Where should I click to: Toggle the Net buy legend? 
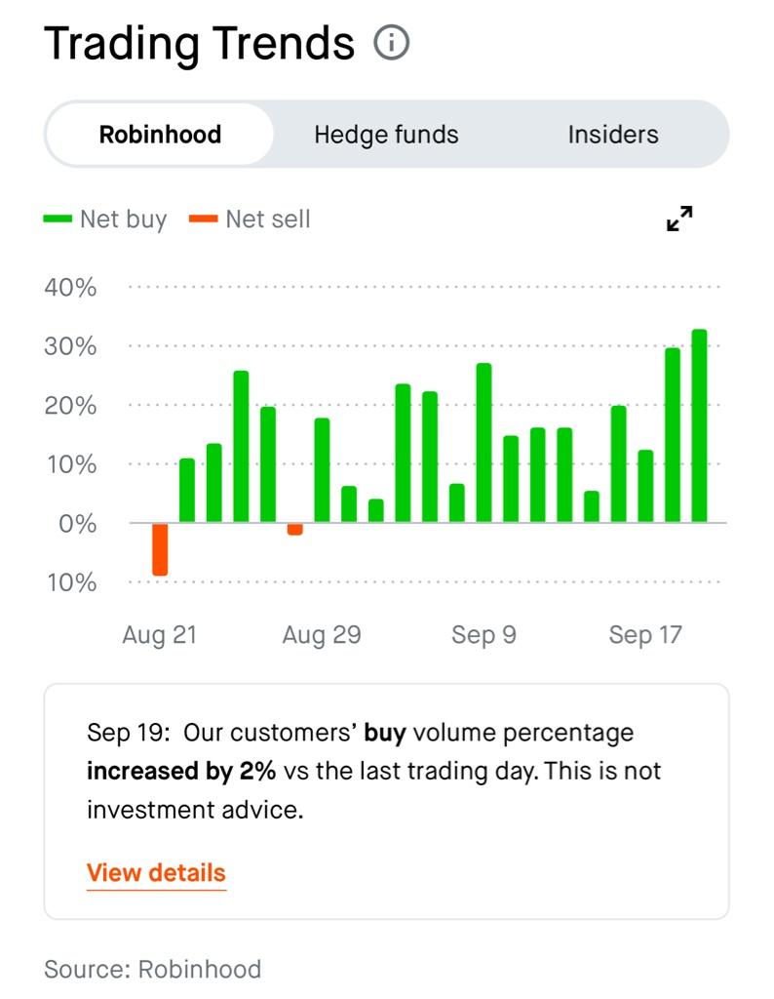[x=123, y=220]
